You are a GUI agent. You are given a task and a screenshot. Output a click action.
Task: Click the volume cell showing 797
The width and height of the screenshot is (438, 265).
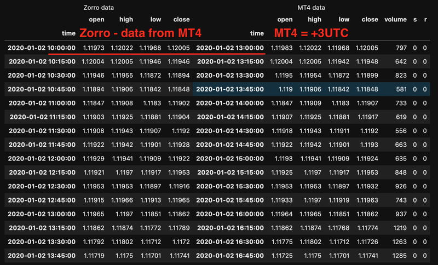click(x=399, y=48)
